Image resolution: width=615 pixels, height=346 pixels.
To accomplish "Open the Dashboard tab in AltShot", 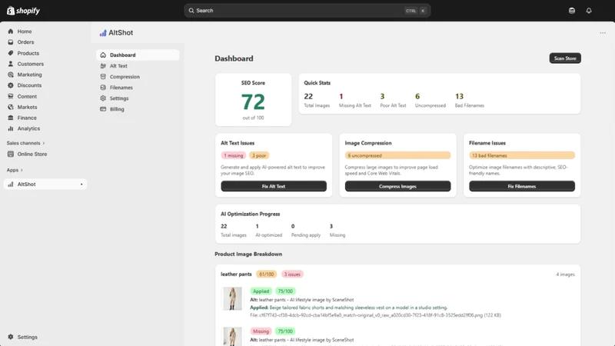I will (138, 55).
